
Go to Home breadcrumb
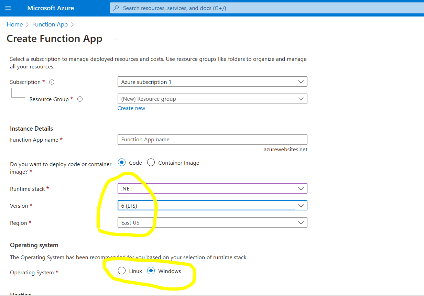click(15, 24)
